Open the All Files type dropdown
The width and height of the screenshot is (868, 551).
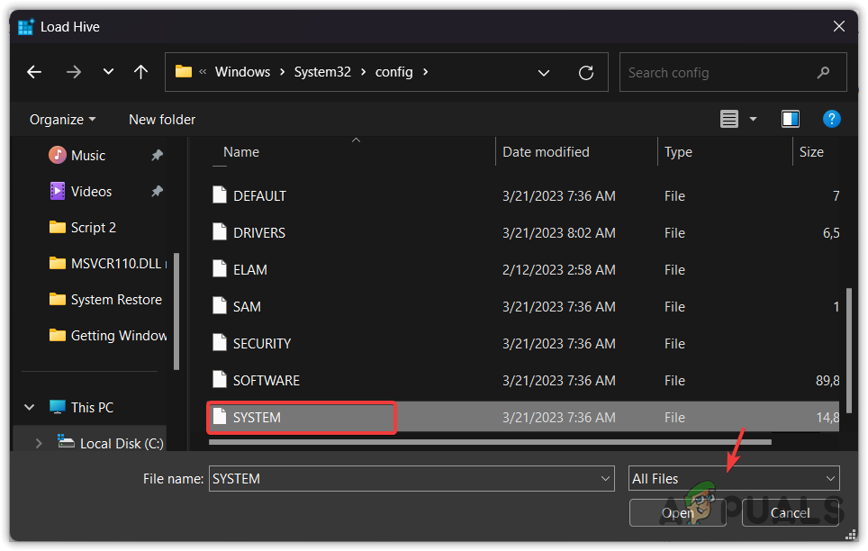click(733, 479)
